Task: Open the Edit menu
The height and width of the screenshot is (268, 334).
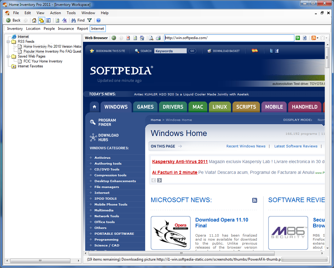Action: pos(27,13)
